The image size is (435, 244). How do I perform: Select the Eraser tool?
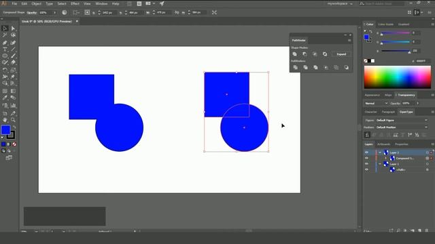(13, 62)
